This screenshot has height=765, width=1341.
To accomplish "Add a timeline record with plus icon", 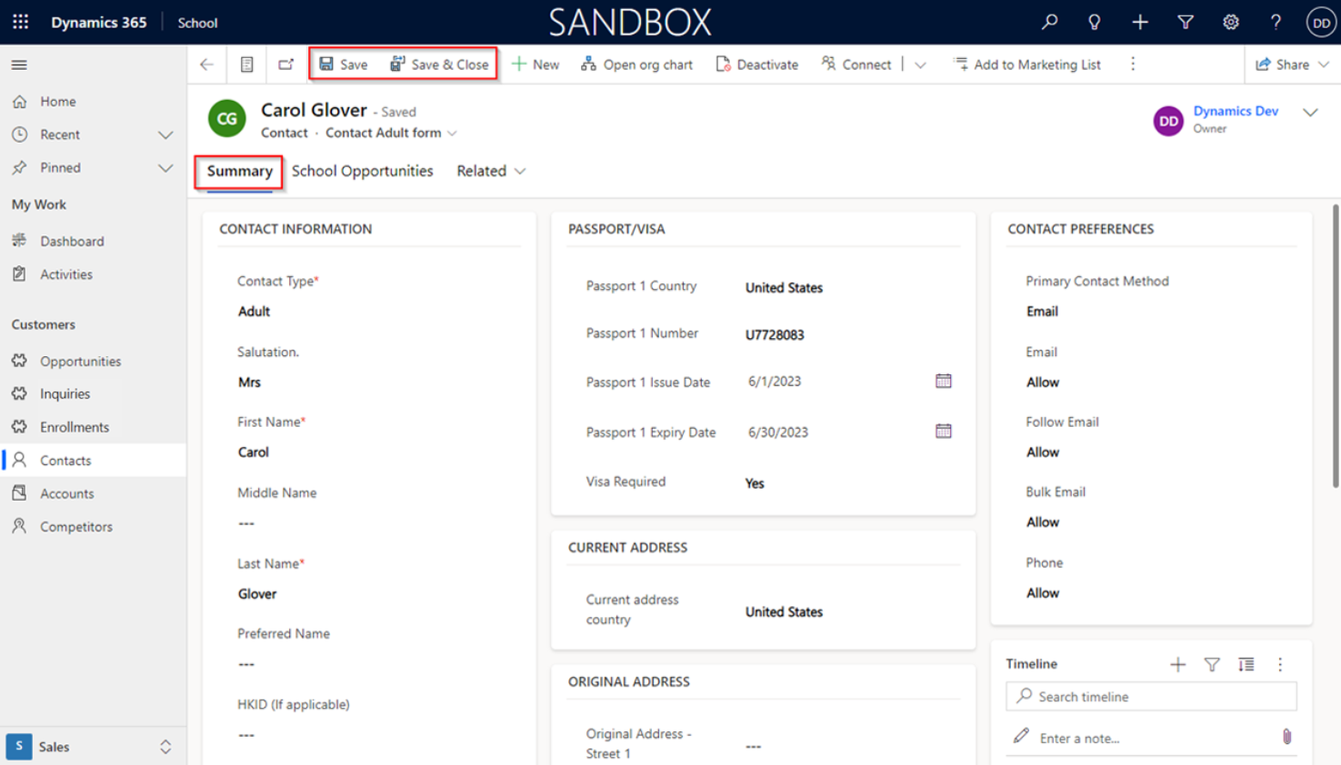I will click(1177, 665).
